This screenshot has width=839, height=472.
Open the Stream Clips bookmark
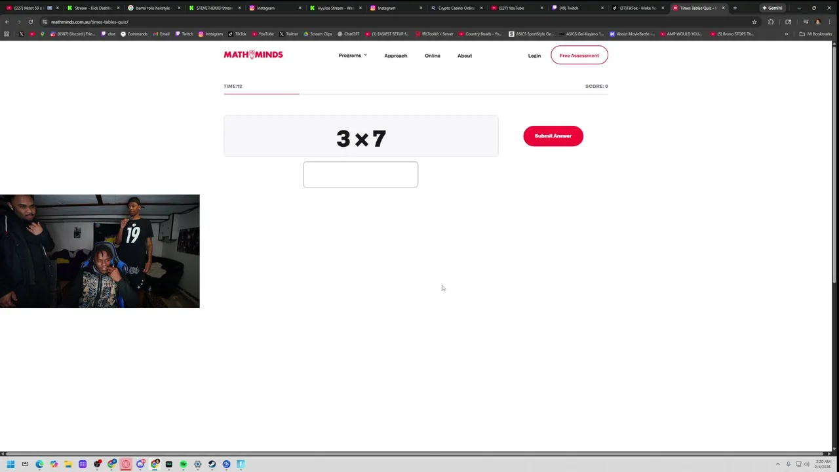coord(318,34)
